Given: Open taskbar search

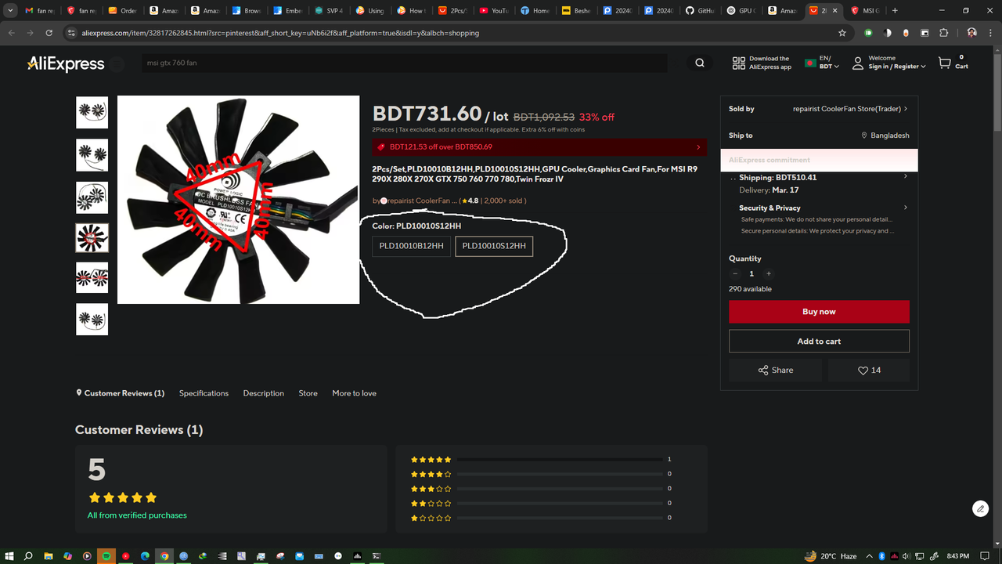Looking at the screenshot, I should pos(28,556).
